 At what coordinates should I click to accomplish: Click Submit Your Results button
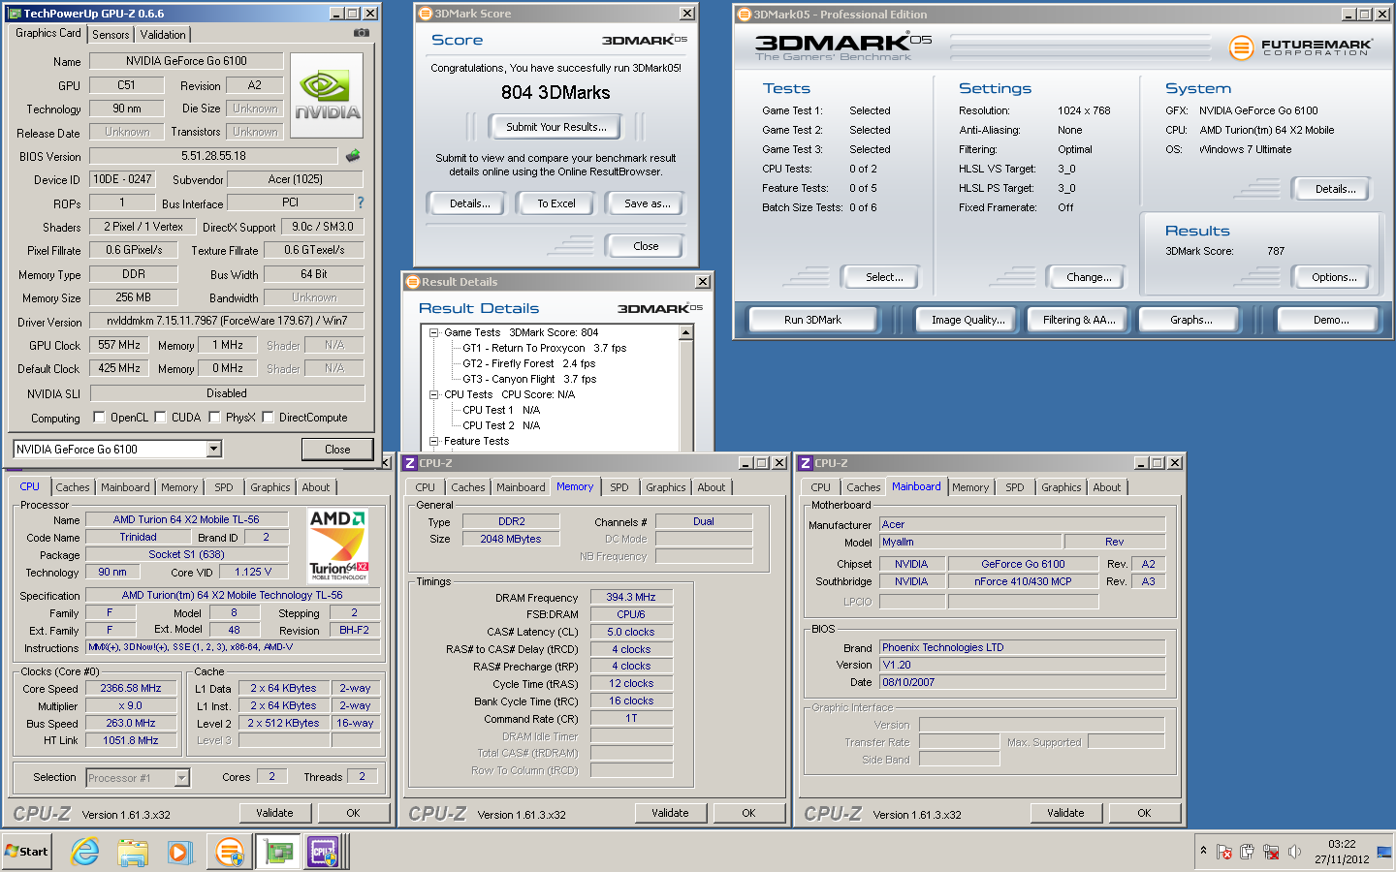point(556,127)
